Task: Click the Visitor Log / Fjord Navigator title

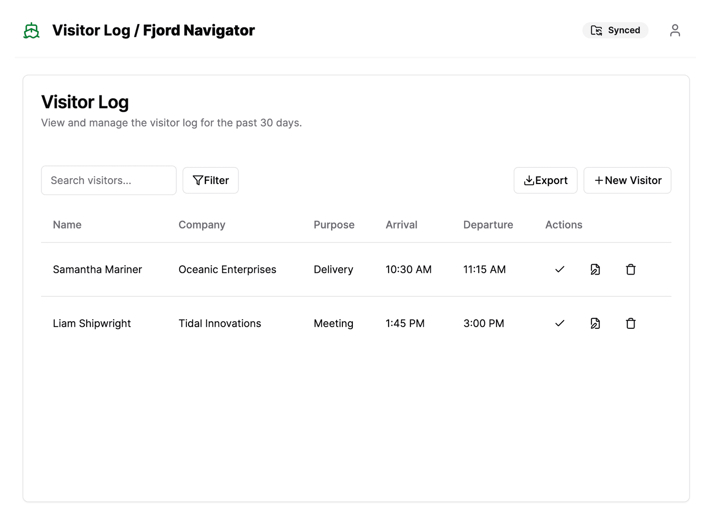Action: click(153, 30)
